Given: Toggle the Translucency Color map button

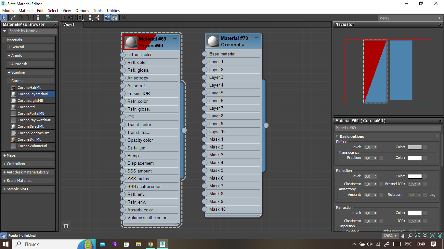Looking at the screenshot, I should click(425, 158).
